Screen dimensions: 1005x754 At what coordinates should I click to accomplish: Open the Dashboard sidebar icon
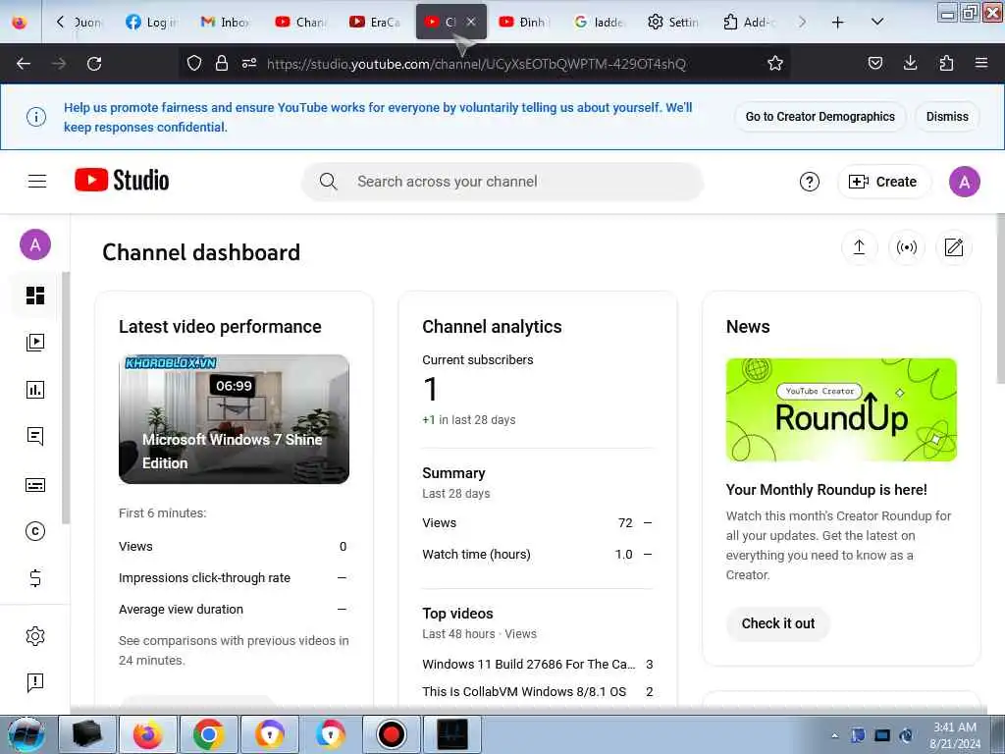coord(35,296)
